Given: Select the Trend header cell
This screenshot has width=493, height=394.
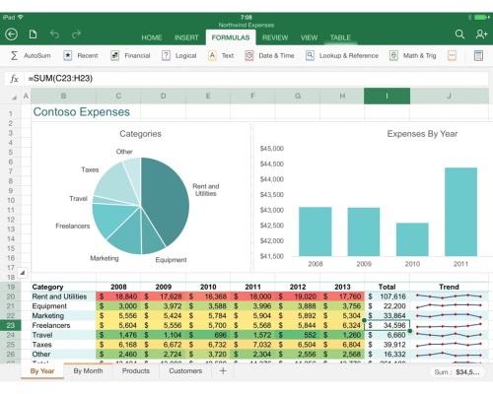Looking at the screenshot, I should [449, 287].
